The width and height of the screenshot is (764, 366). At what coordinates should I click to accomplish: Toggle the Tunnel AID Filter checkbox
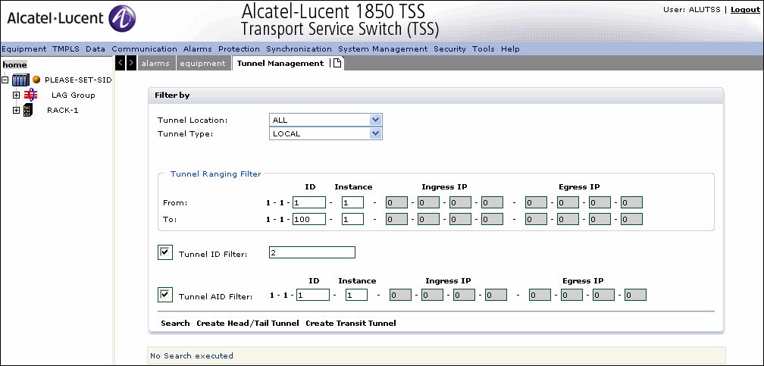[165, 295]
